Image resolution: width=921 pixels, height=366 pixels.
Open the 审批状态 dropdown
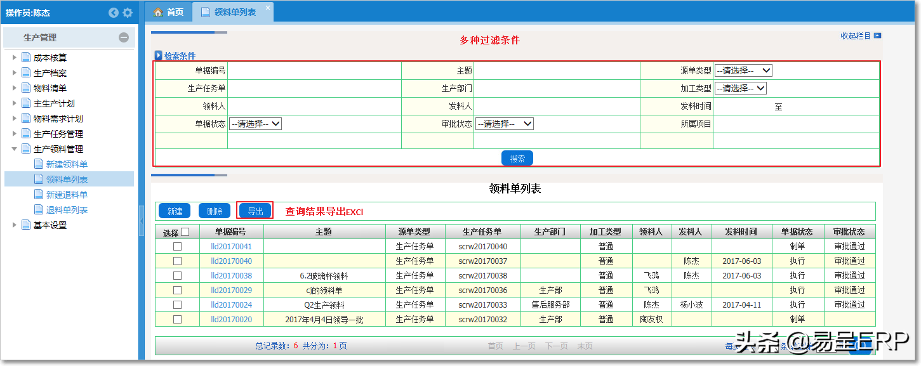point(505,124)
